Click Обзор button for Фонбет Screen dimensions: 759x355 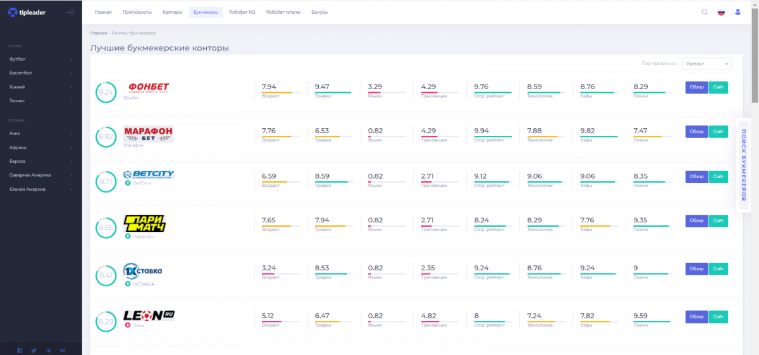click(696, 88)
